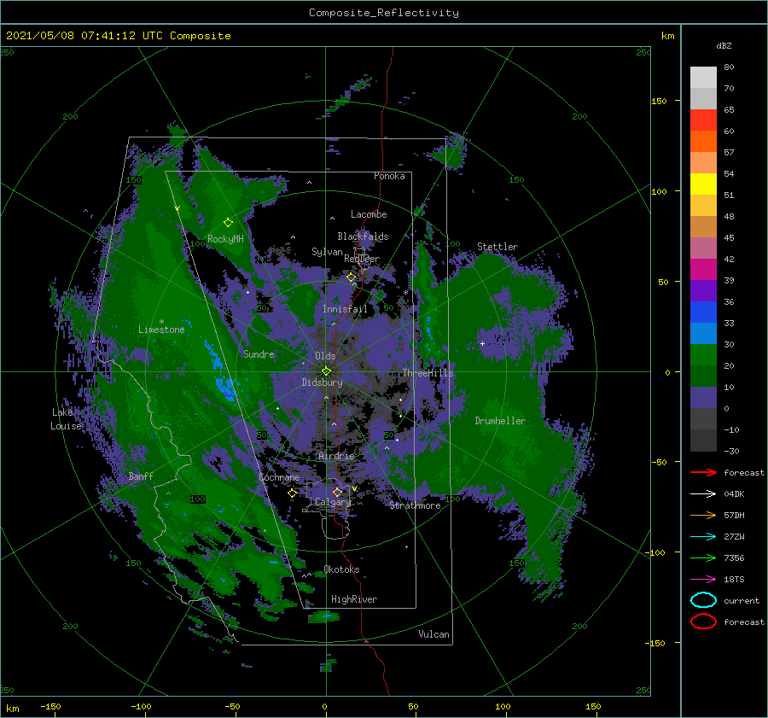Select the HighRiver label

pos(354,599)
